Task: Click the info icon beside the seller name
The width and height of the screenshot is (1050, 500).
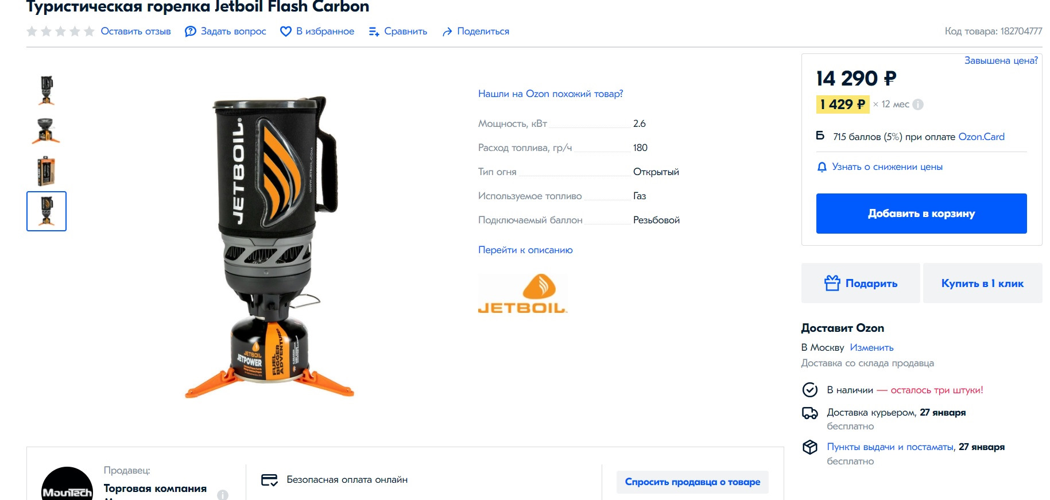Action: (223, 494)
